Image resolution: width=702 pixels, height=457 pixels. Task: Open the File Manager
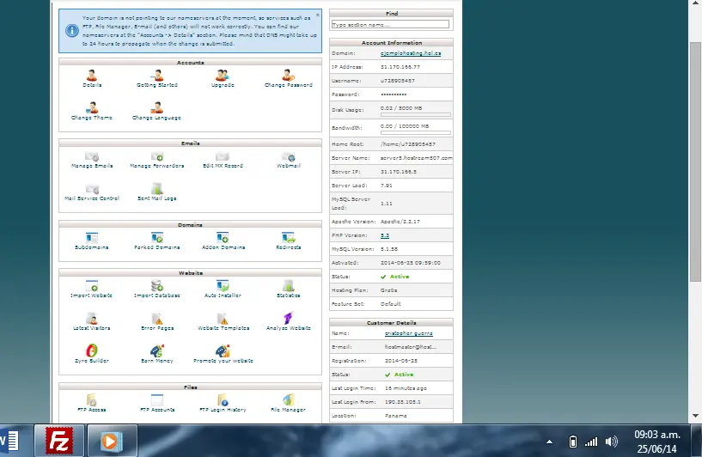click(x=289, y=399)
